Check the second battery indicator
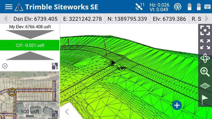 pos(199,7)
